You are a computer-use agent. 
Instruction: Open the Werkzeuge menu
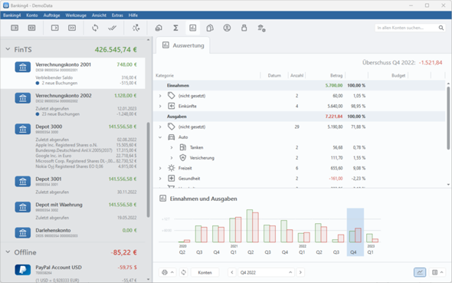76,15
